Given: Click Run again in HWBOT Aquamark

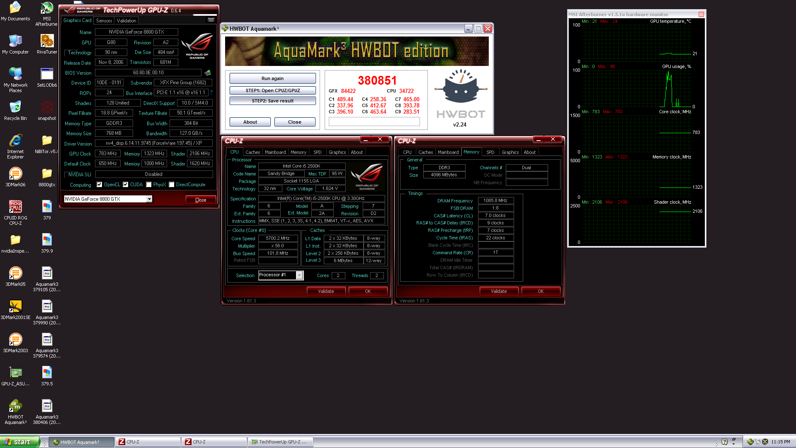Looking at the screenshot, I should pyautogui.click(x=272, y=78).
